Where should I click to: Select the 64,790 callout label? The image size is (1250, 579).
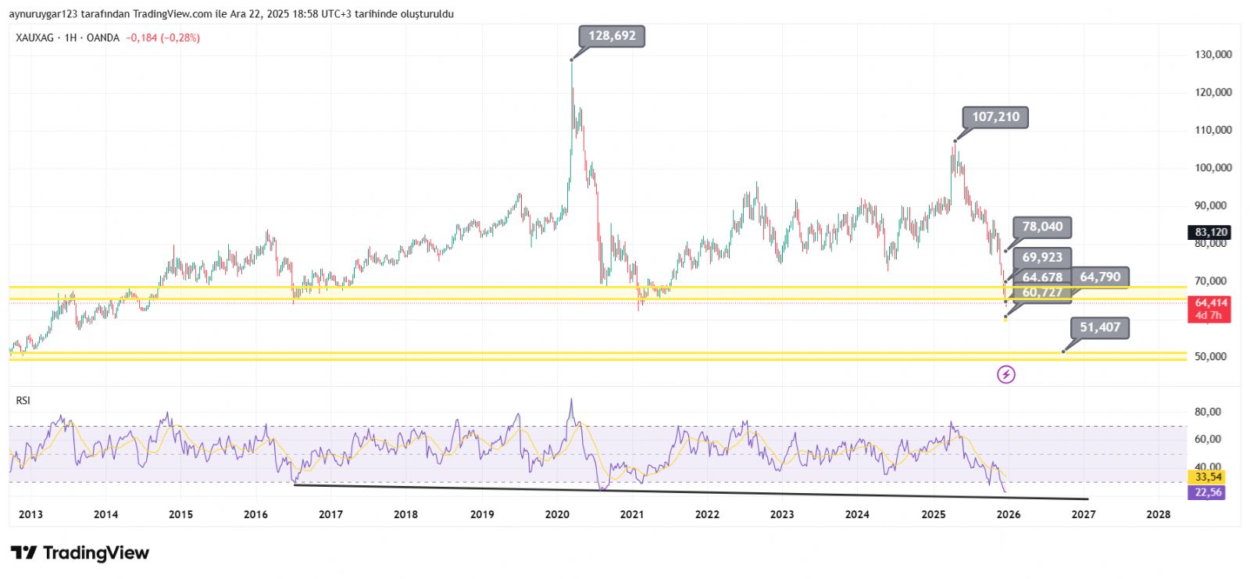pos(1100,277)
